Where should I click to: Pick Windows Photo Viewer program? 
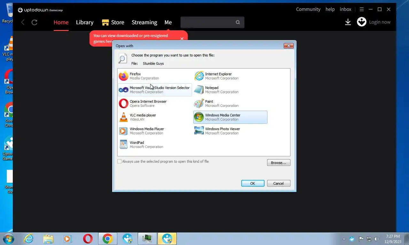click(x=230, y=131)
